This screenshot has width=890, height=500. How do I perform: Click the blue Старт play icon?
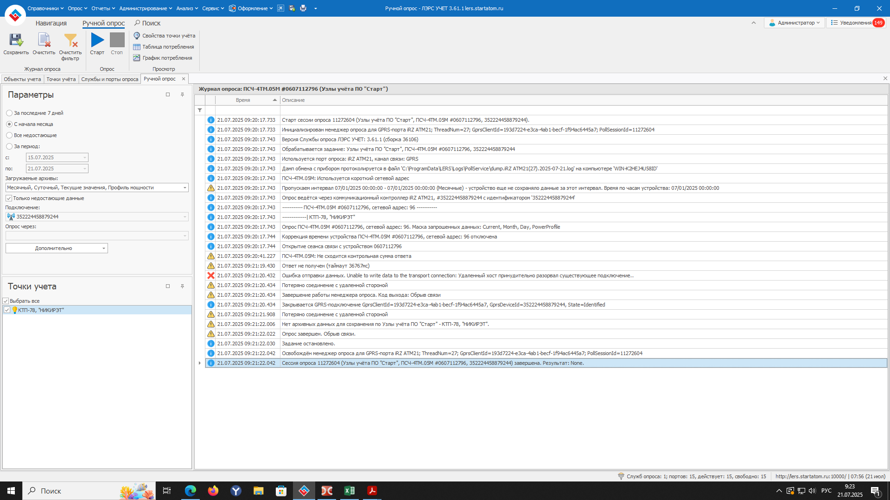point(97,40)
